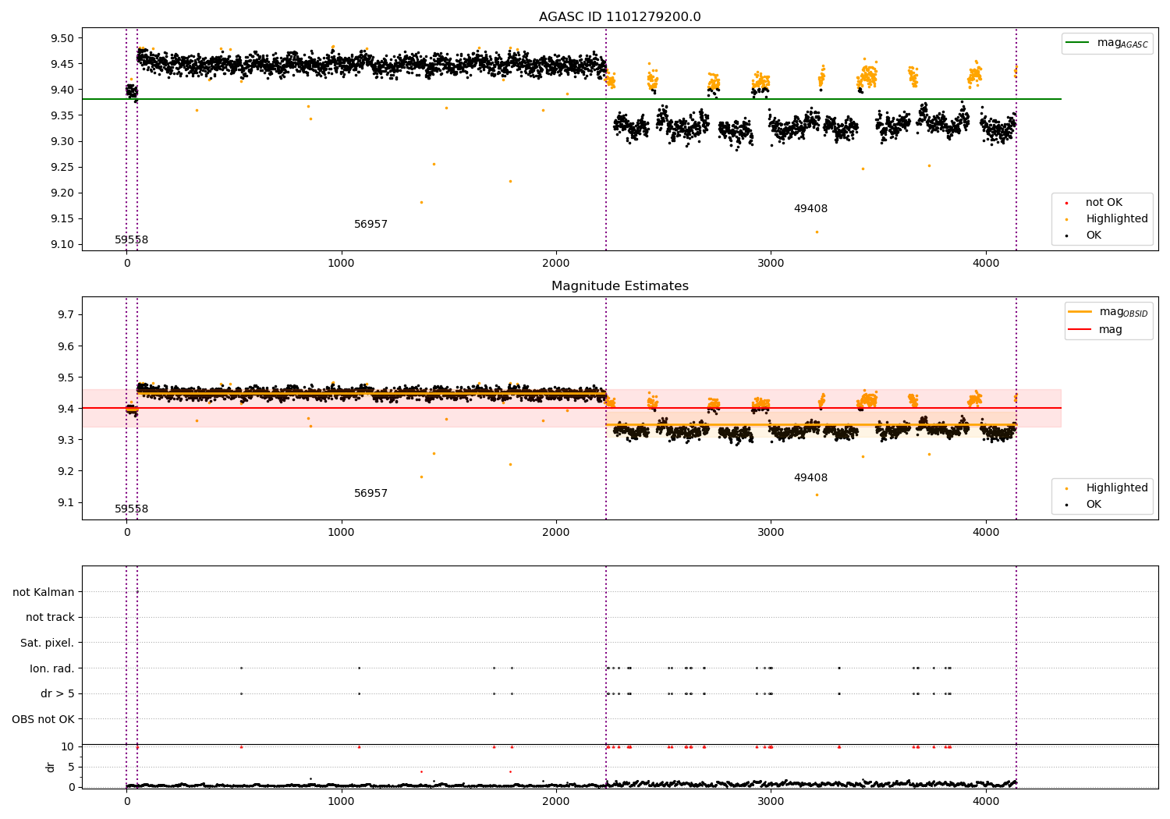Click the '49408' label in top plot
The image size is (1170, 819).
tap(810, 209)
